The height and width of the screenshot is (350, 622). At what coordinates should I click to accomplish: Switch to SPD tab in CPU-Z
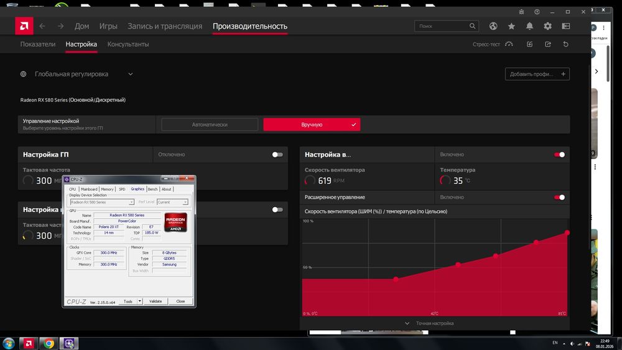122,189
